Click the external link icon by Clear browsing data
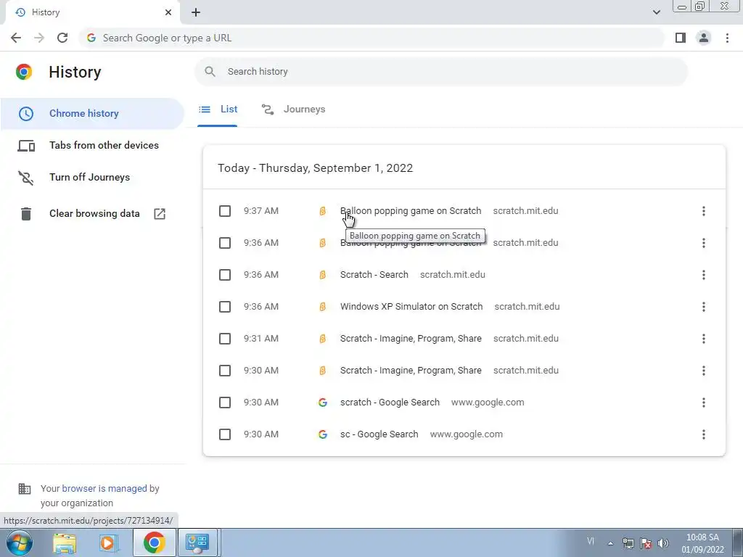Image resolution: width=743 pixels, height=557 pixels. (160, 214)
